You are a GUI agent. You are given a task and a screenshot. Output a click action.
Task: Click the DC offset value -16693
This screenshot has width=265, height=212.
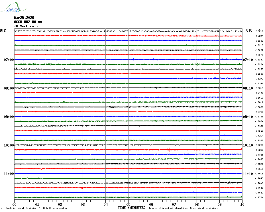(259, 107)
